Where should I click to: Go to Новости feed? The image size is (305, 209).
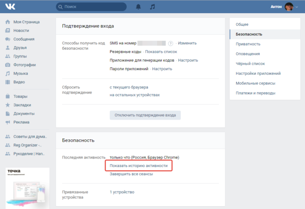[21, 30]
